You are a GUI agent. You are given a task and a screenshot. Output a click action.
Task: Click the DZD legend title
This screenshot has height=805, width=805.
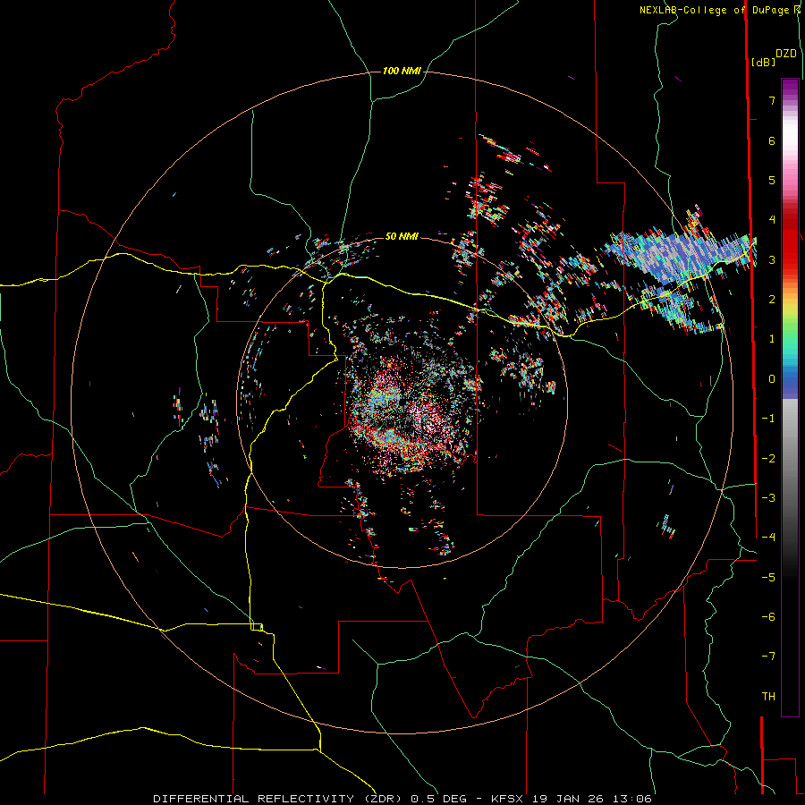(786, 54)
